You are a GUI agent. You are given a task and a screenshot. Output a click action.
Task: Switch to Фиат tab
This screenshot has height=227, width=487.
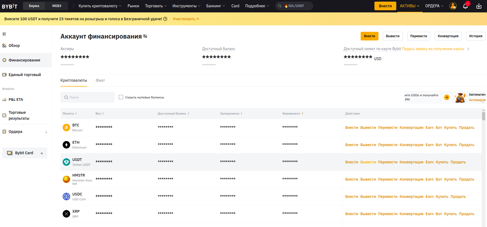click(x=100, y=80)
